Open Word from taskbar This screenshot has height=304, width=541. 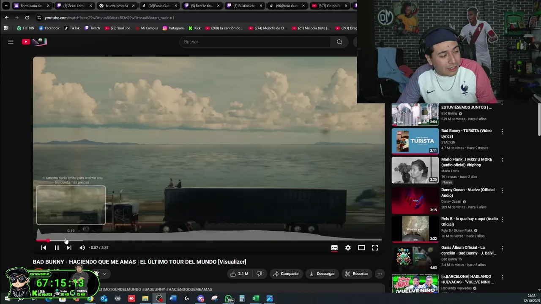coord(172,299)
